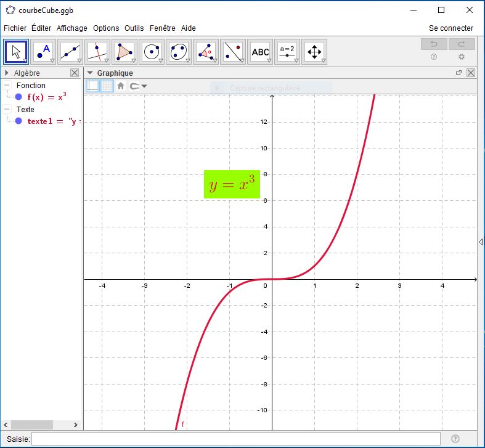
Task: Choose Circle with center through point tool
Action: pyautogui.click(x=152, y=52)
